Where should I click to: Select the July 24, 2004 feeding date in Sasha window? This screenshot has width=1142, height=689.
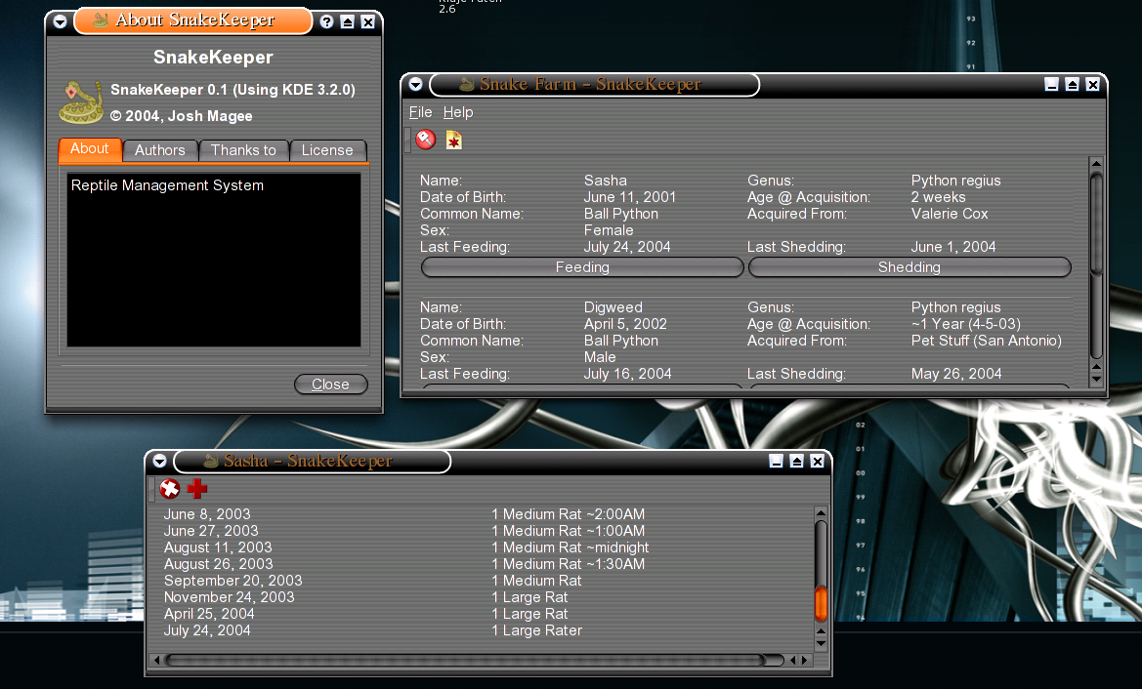207,630
